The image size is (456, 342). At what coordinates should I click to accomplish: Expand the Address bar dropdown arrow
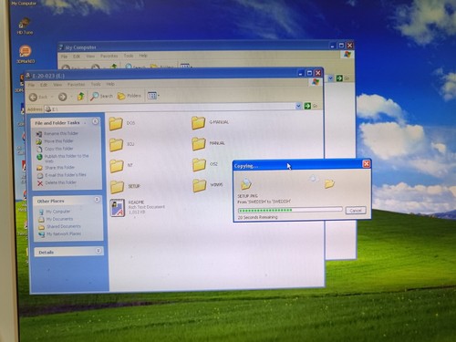(298, 106)
